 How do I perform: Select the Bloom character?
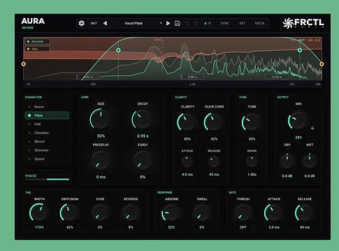pos(47,142)
